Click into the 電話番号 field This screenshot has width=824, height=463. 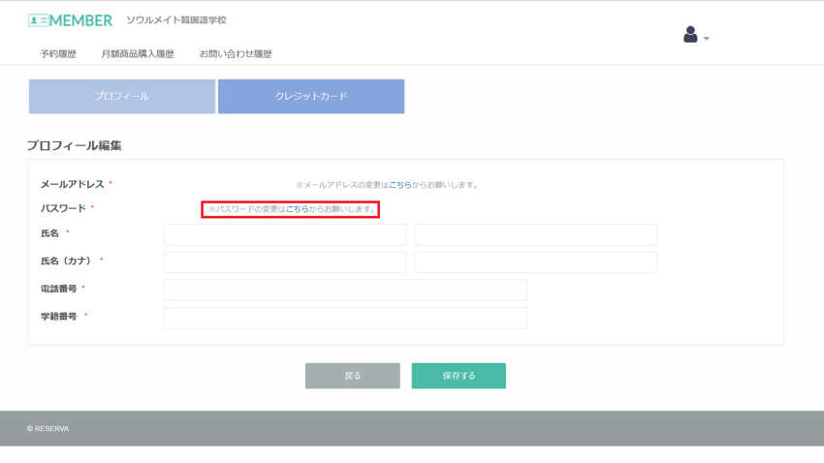click(345, 290)
